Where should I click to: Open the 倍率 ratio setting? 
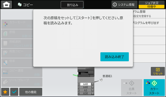click(17, 63)
